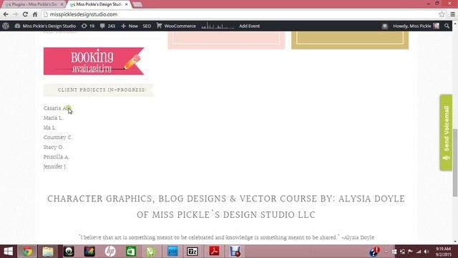The height and width of the screenshot is (258, 458).
Task: Open Adobe Acrobat from the taskbar
Action: pyautogui.click(x=214, y=252)
